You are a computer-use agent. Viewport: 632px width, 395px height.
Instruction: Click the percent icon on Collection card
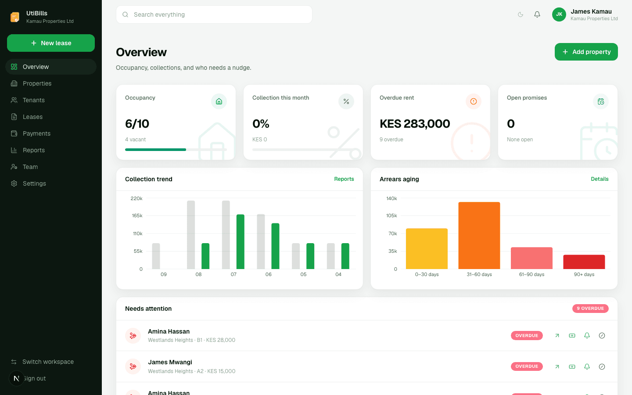pos(346,101)
